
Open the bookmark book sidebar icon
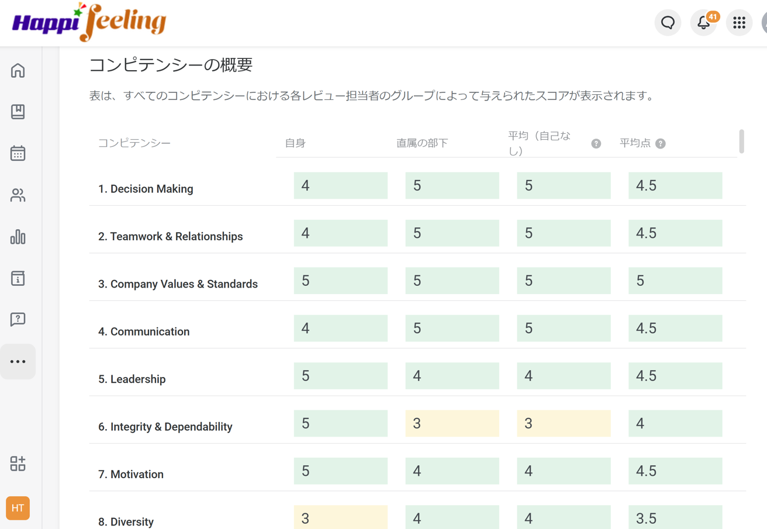point(18,112)
